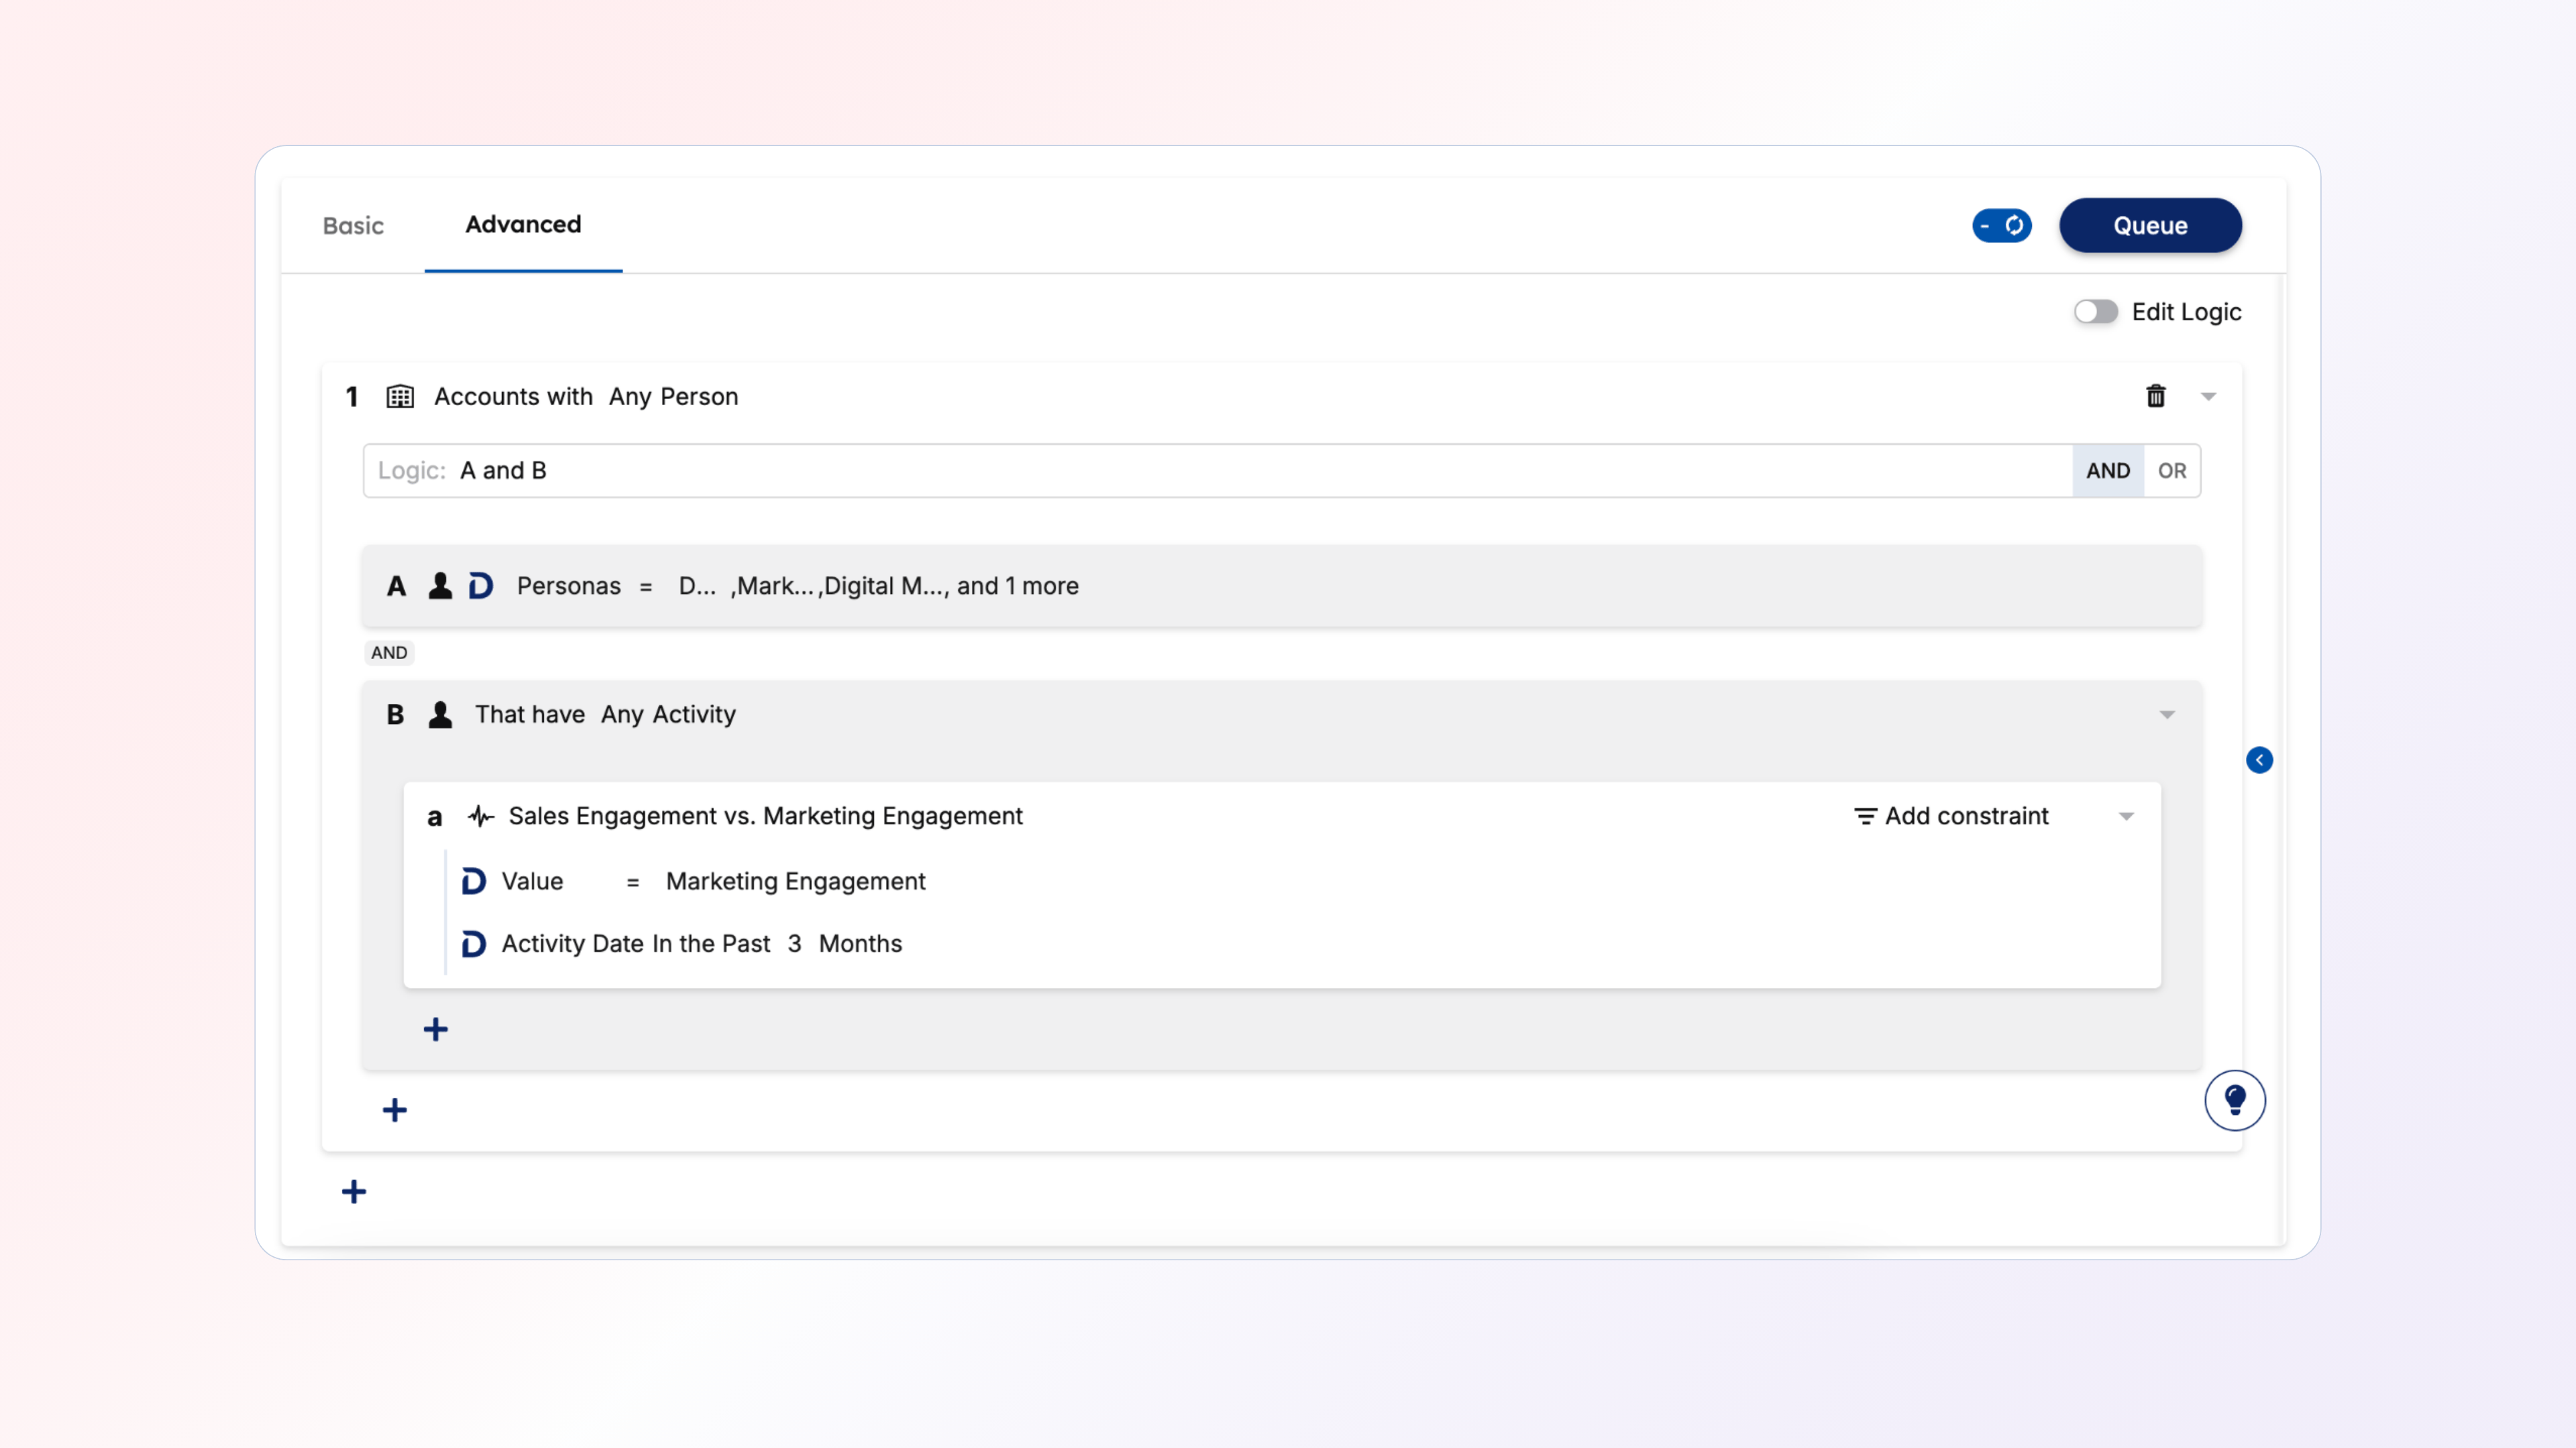Click the activity pulse icon in row a
Screen dimensions: 2576x1448
[x=481, y=817]
